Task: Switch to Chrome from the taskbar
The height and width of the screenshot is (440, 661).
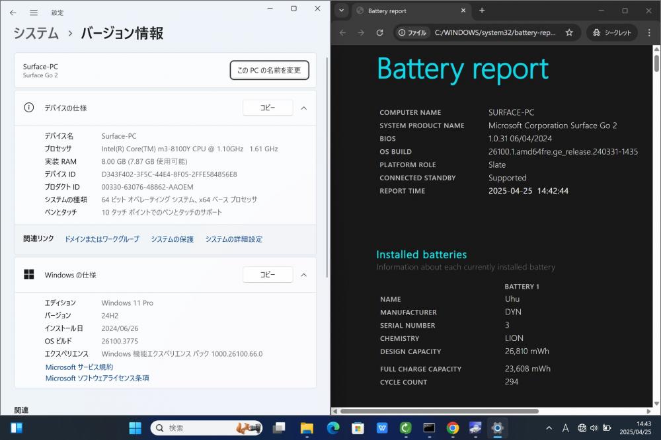Action: pos(453,428)
